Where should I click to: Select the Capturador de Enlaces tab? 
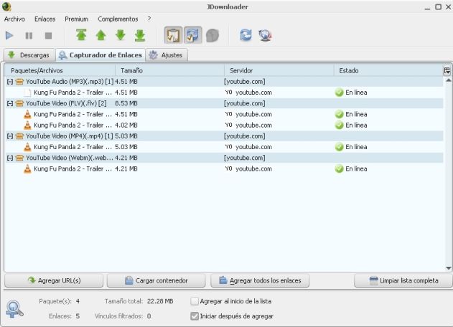point(101,54)
